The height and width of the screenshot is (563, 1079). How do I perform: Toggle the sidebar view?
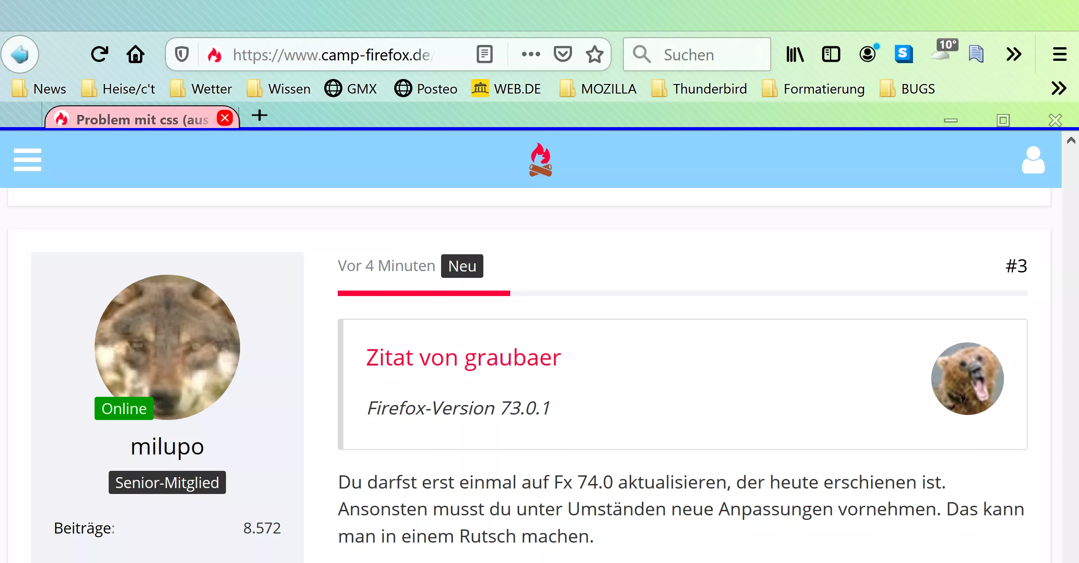click(831, 54)
